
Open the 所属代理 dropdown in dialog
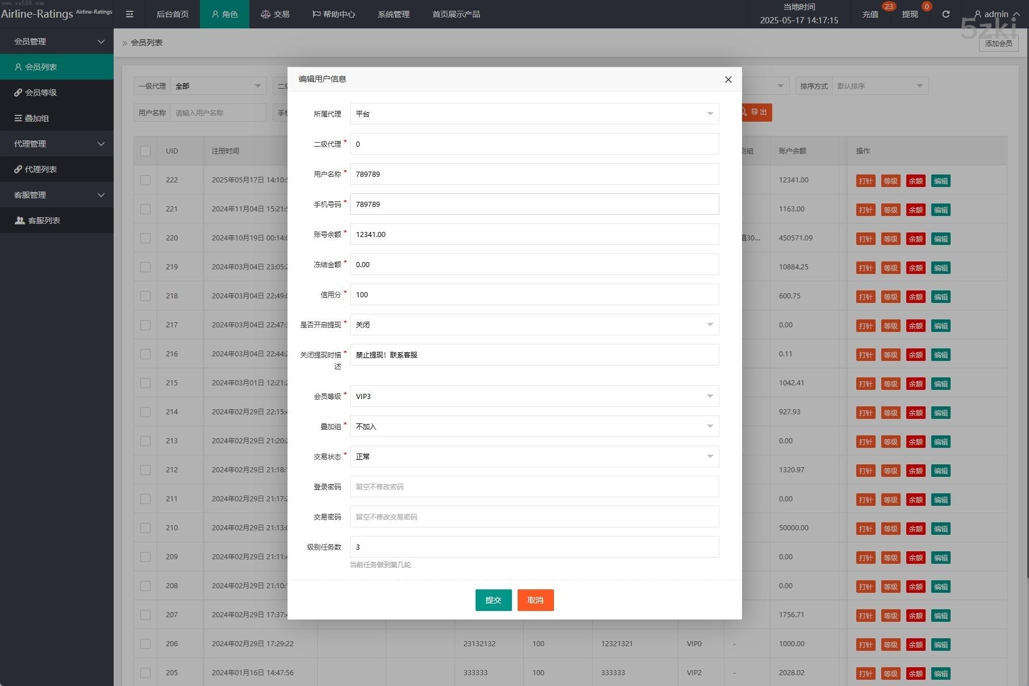click(x=534, y=114)
